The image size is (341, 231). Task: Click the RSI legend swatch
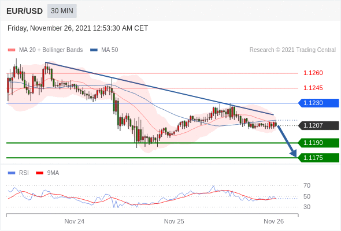pos(12,173)
